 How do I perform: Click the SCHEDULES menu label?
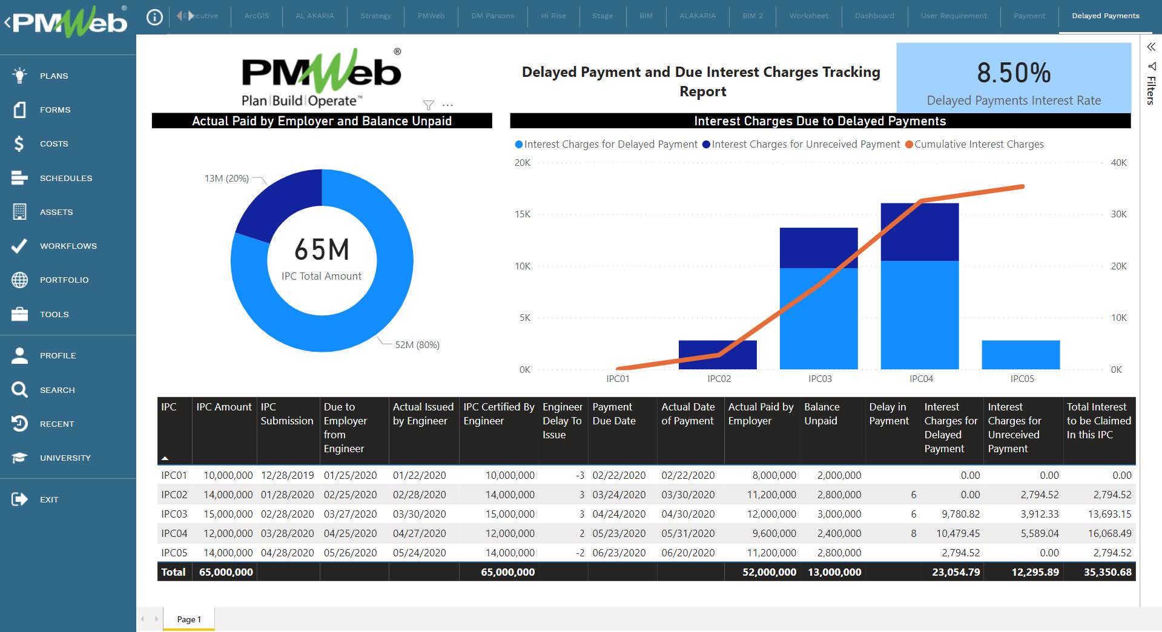click(x=66, y=178)
